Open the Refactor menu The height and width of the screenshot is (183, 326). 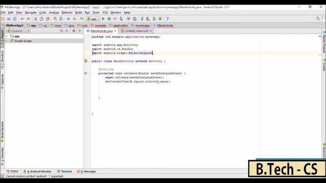pos(67,13)
